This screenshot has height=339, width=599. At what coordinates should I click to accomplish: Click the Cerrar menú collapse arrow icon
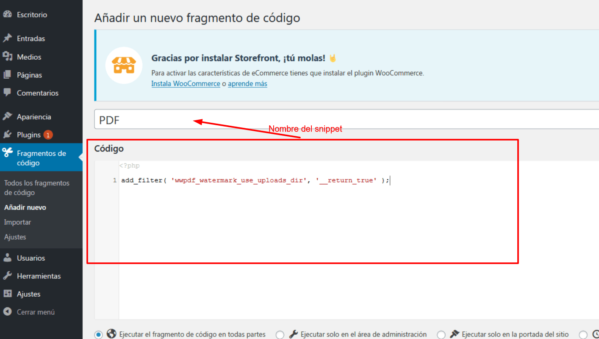7,312
